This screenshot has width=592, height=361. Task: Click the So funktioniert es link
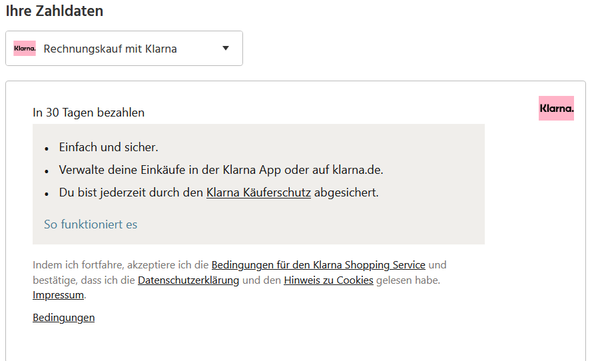[91, 224]
